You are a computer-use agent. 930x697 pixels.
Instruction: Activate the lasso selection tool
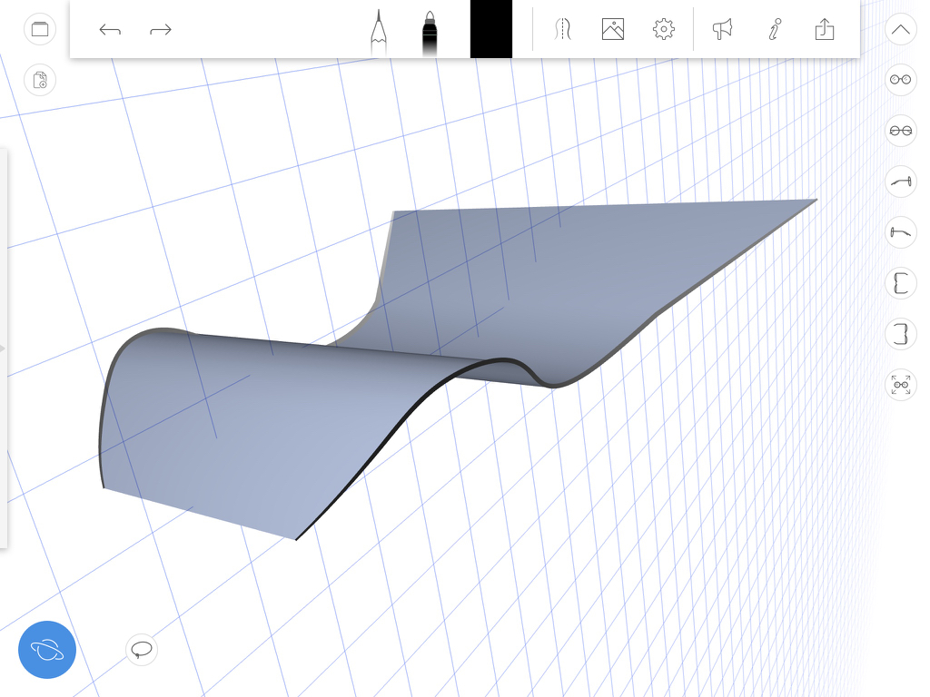pyautogui.click(x=142, y=649)
